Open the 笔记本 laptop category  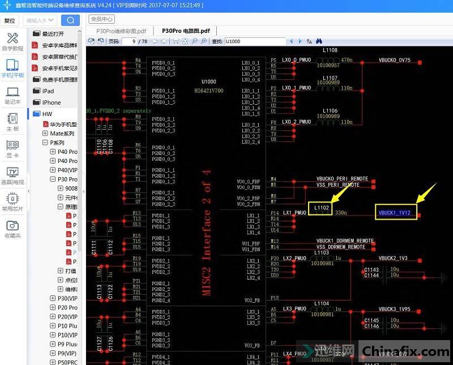click(12, 95)
